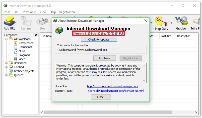
Task: Click the Video film icon
Action: tap(15, 59)
